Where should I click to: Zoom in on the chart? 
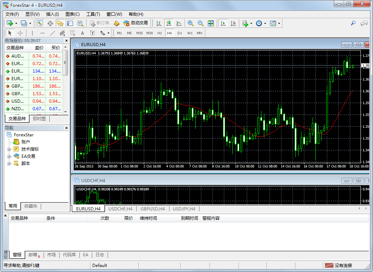190,23
